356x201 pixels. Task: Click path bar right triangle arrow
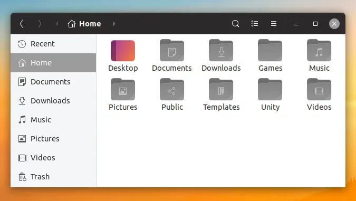(114, 24)
